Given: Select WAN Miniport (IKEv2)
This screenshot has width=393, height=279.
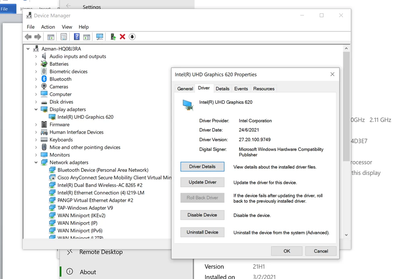Looking at the screenshot, I should [x=81, y=215].
